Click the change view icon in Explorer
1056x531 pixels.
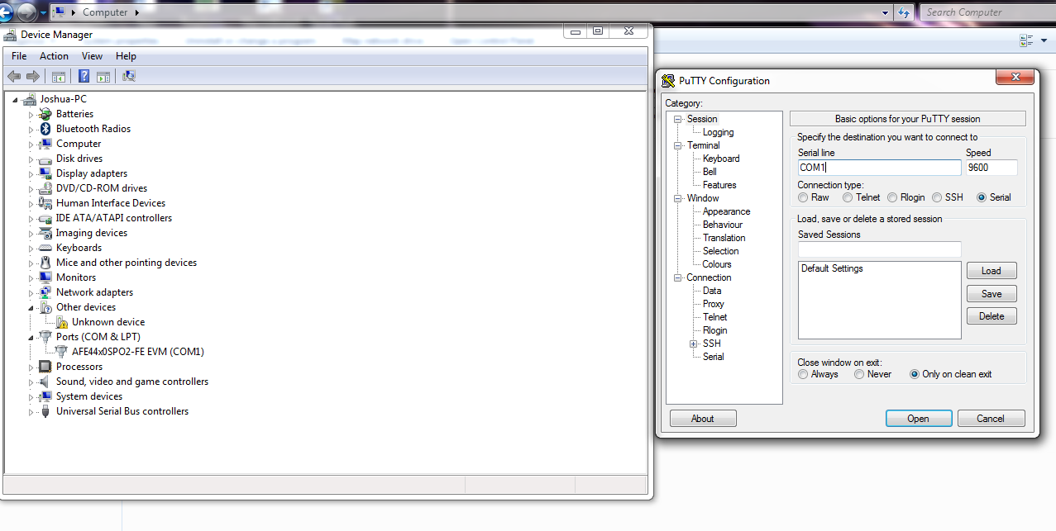point(1027,40)
